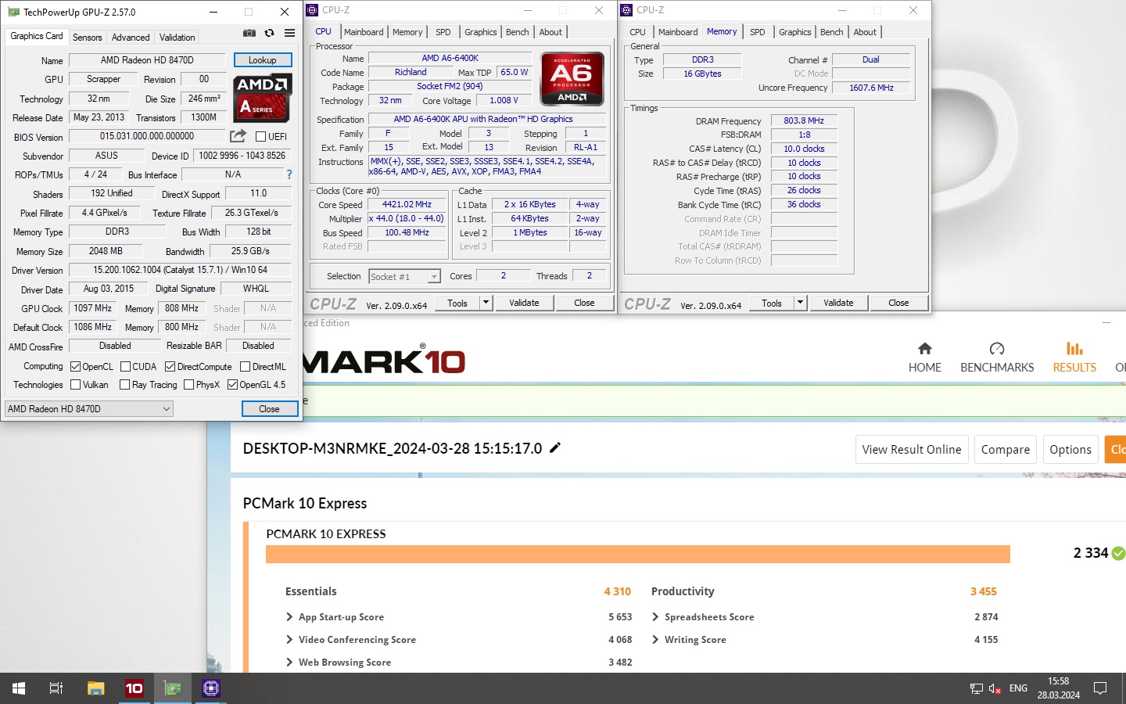This screenshot has width=1126, height=704.
Task: Open the Socket #1 selection dropdown
Action: point(405,276)
